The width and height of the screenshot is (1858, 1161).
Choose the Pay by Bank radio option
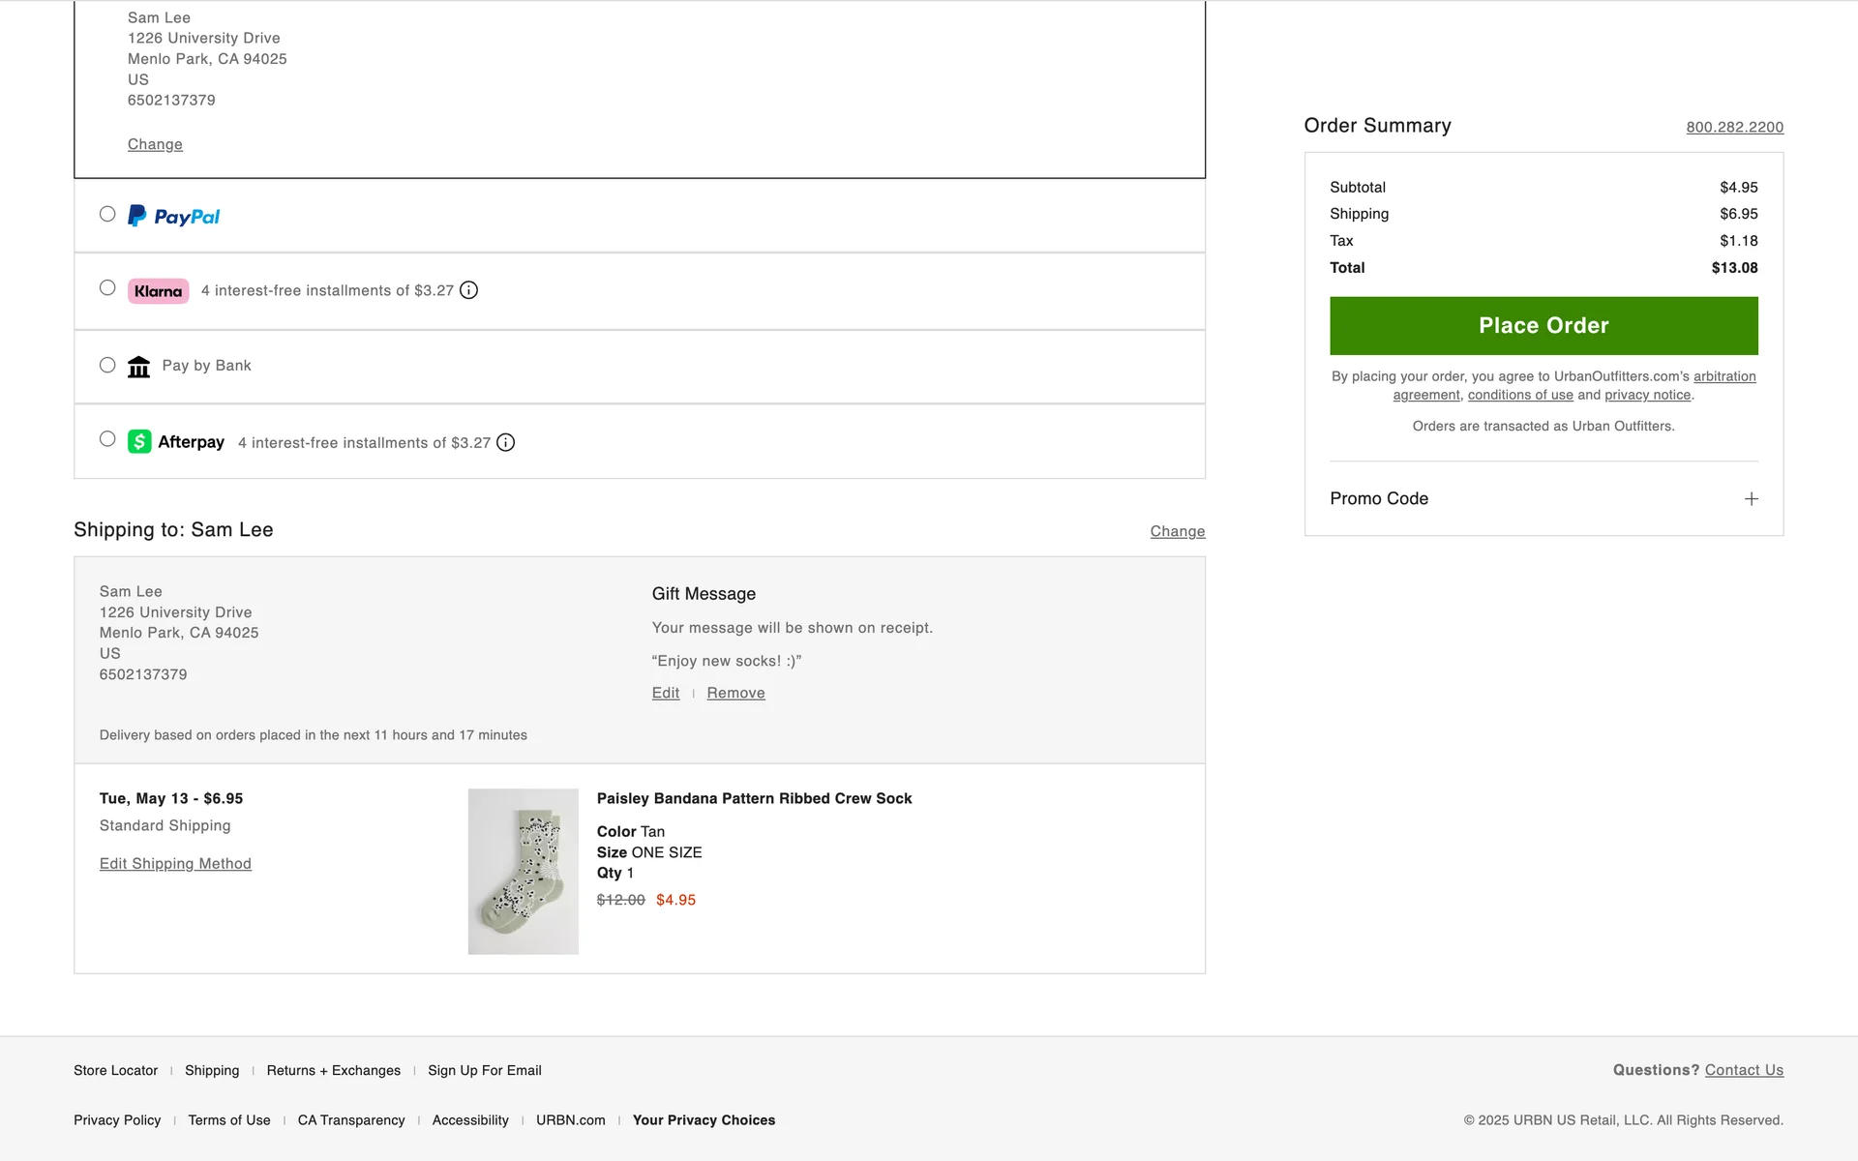click(107, 365)
